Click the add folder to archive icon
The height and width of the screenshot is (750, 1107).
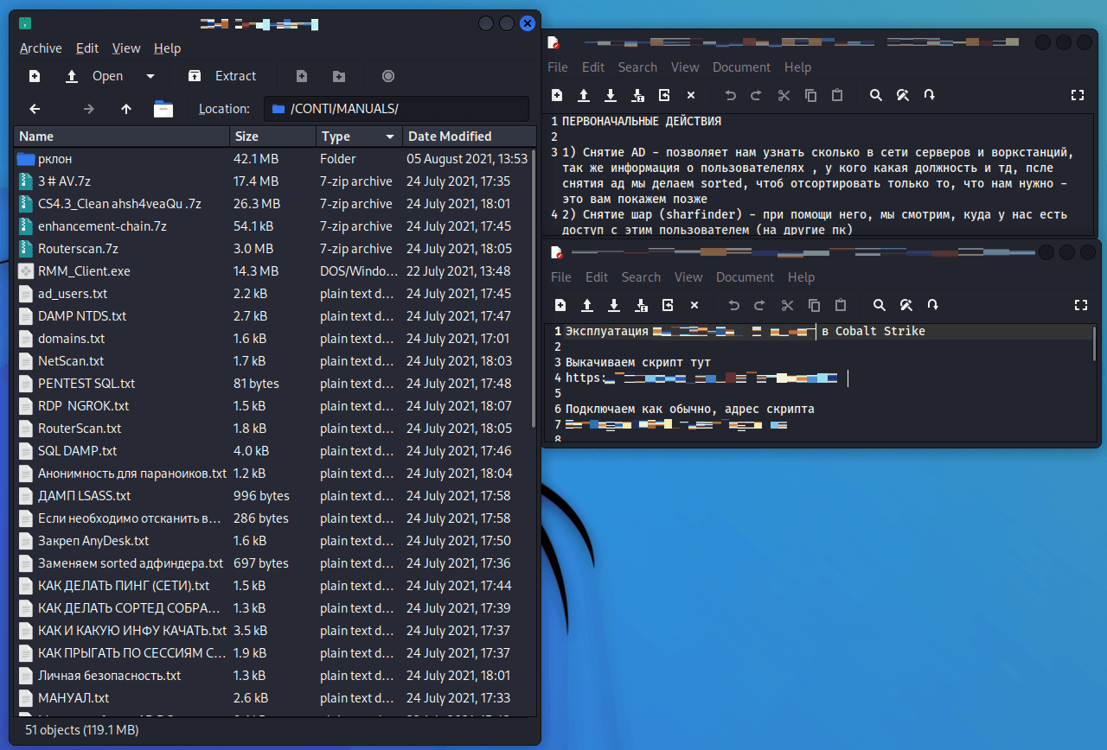tap(339, 76)
